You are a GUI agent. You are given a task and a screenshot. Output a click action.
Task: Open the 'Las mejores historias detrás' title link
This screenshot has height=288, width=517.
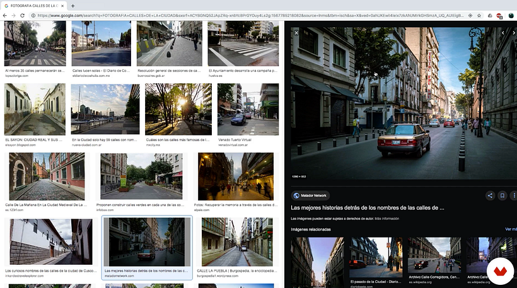[x=368, y=207]
